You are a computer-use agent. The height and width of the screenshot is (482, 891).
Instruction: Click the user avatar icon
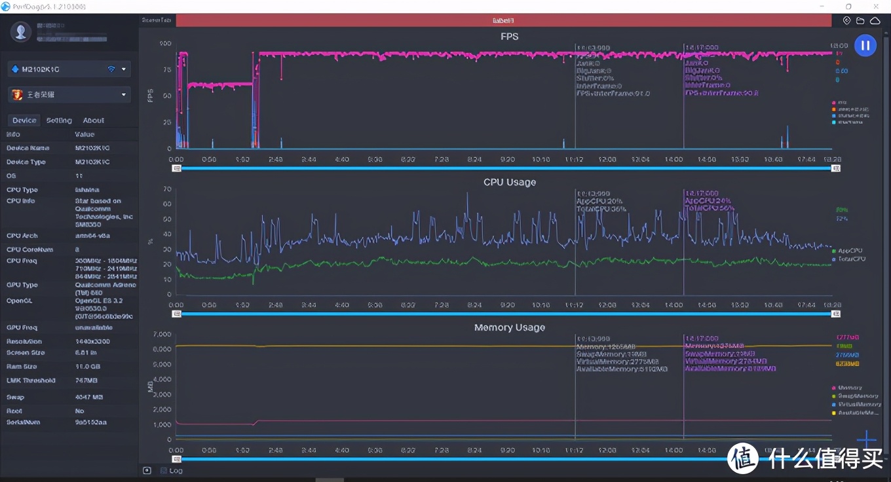point(21,31)
